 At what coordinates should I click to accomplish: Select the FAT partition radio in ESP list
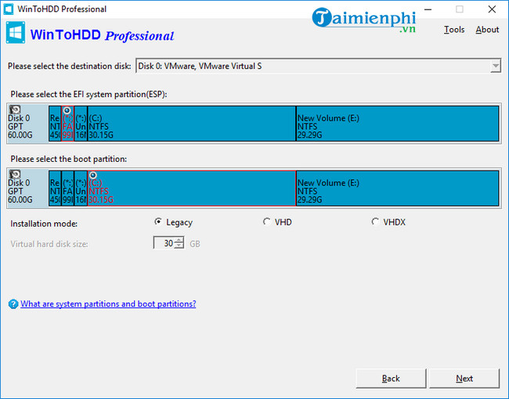pos(67,110)
